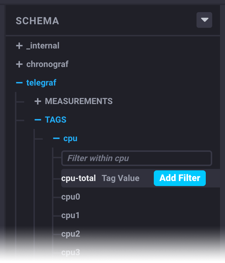Image resolution: width=225 pixels, height=263 pixels.
Task: Select the MEASUREMENTS node label
Action: pos(79,101)
